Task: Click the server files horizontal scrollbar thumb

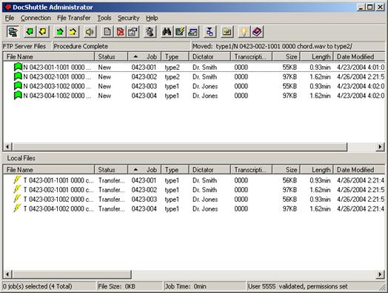Action: tap(180, 147)
